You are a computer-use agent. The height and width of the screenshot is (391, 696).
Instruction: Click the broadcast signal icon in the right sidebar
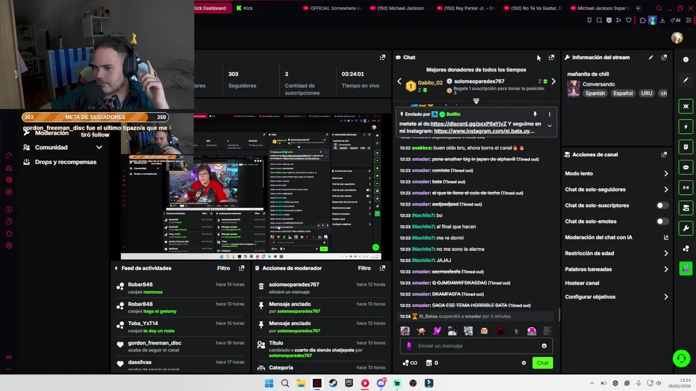(x=686, y=187)
